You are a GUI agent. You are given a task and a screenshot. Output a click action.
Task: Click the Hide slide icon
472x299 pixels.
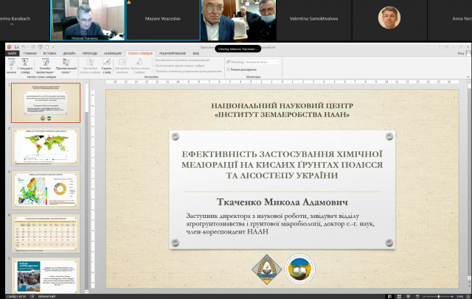(106, 64)
